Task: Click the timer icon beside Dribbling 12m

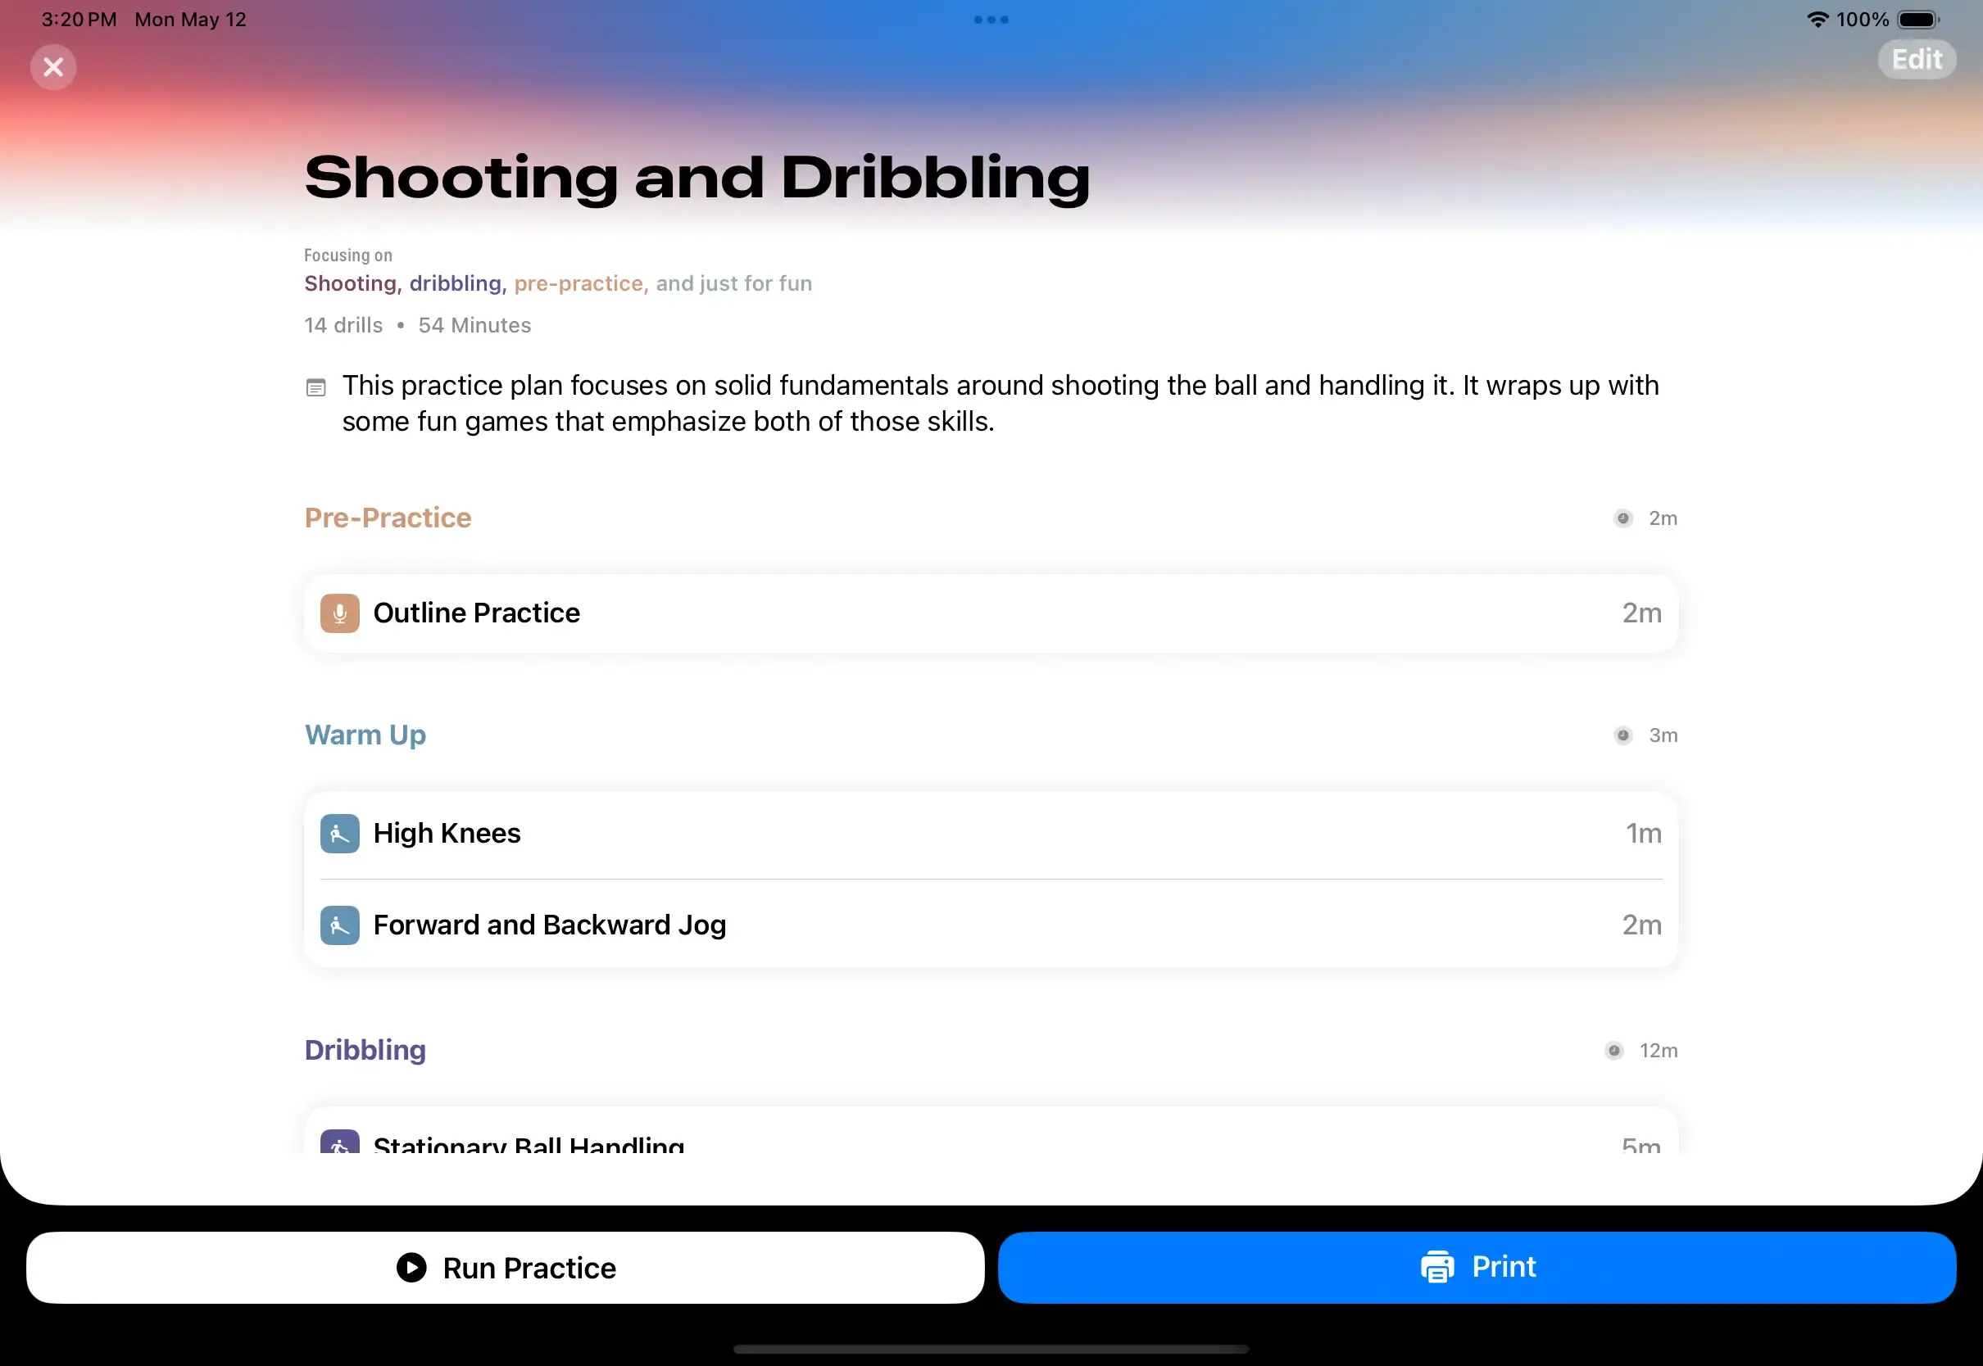Action: (1614, 1050)
